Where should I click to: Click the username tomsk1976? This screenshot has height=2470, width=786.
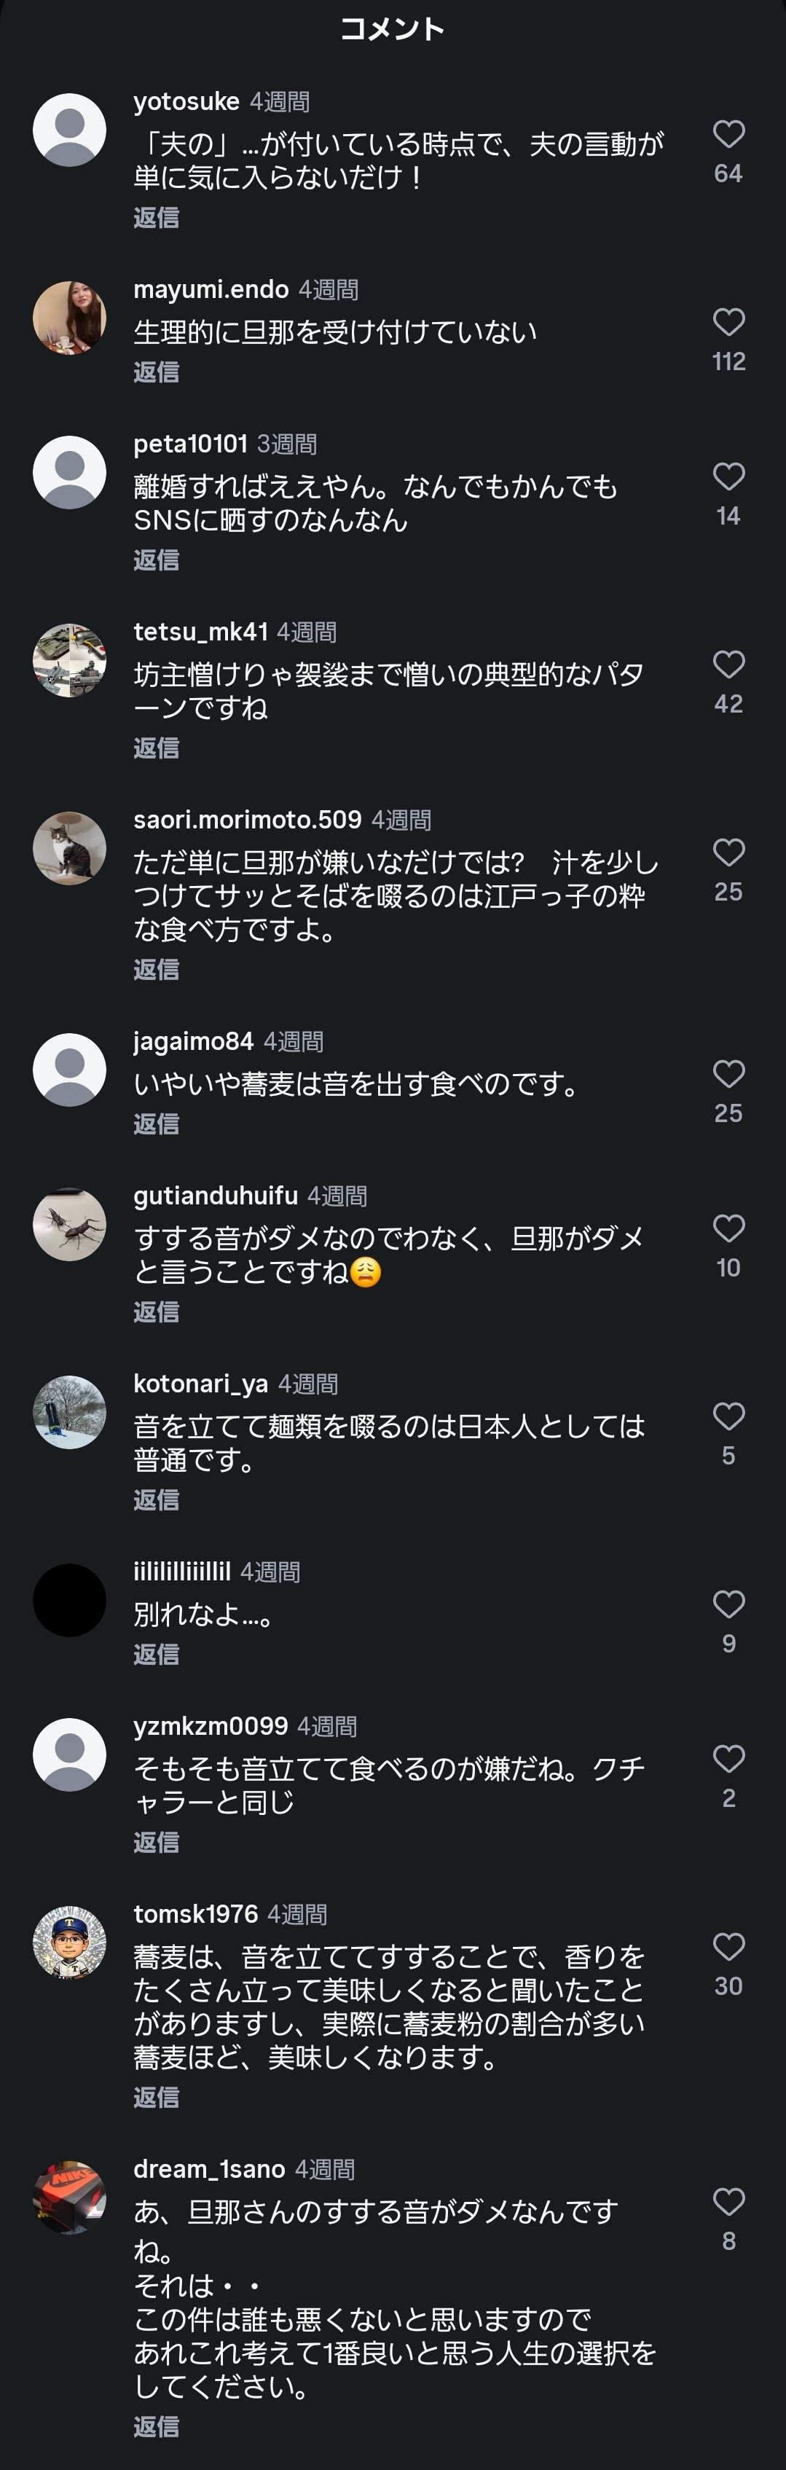point(195,1914)
